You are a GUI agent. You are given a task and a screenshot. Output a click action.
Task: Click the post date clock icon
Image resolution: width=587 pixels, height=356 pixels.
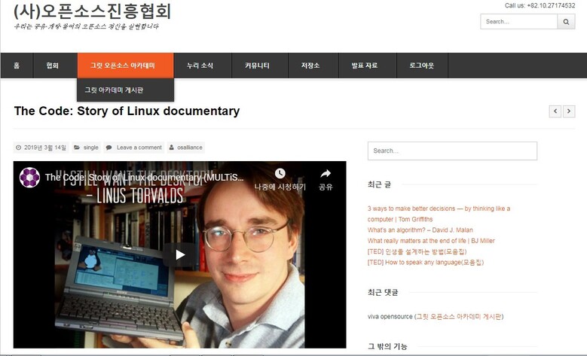(x=19, y=148)
